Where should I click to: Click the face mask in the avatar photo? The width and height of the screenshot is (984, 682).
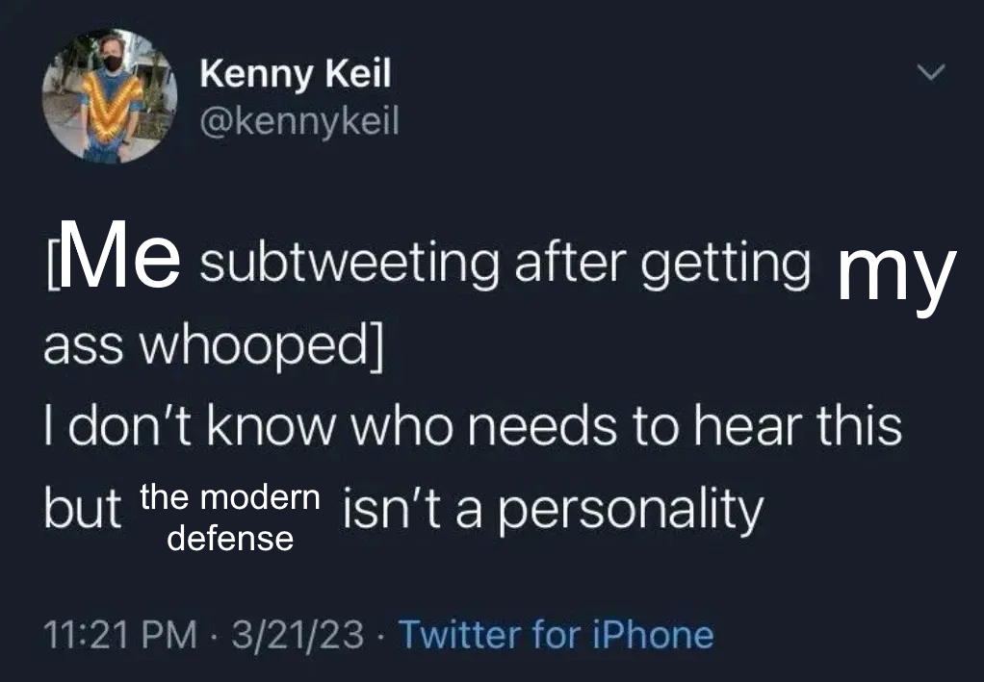[x=113, y=60]
